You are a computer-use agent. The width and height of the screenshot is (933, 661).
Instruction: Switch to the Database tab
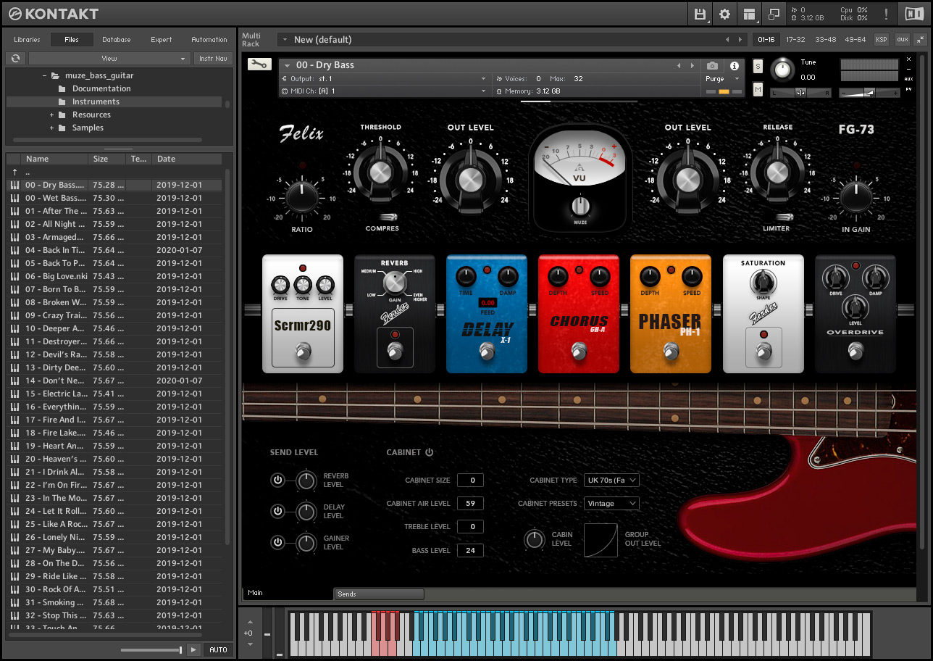pos(117,40)
